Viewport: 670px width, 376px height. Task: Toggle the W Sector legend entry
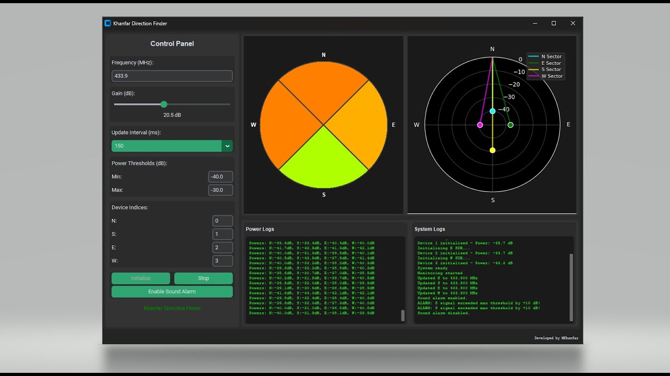[x=549, y=76]
